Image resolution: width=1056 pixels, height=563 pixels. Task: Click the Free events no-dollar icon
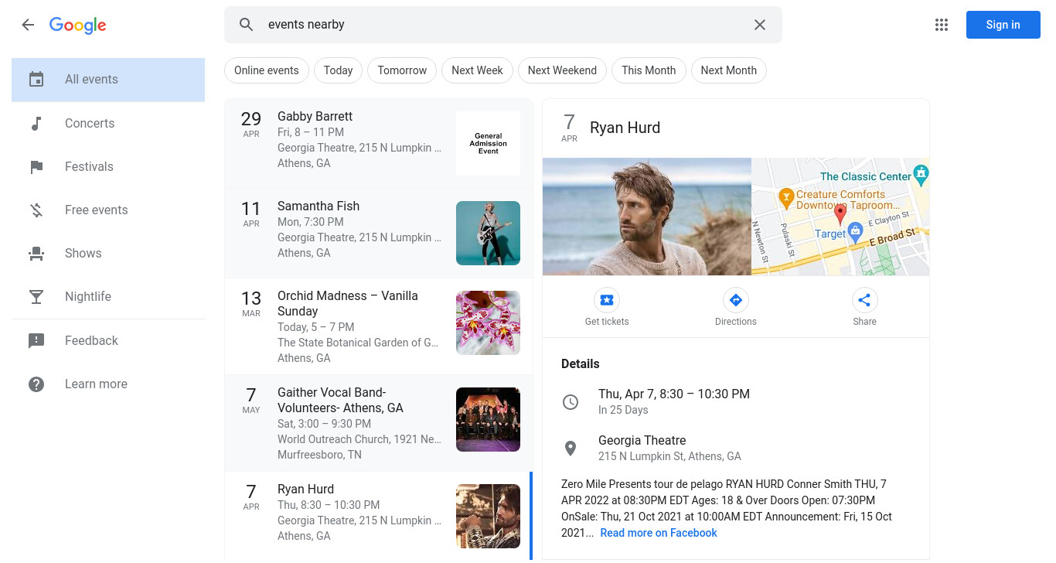(x=36, y=210)
